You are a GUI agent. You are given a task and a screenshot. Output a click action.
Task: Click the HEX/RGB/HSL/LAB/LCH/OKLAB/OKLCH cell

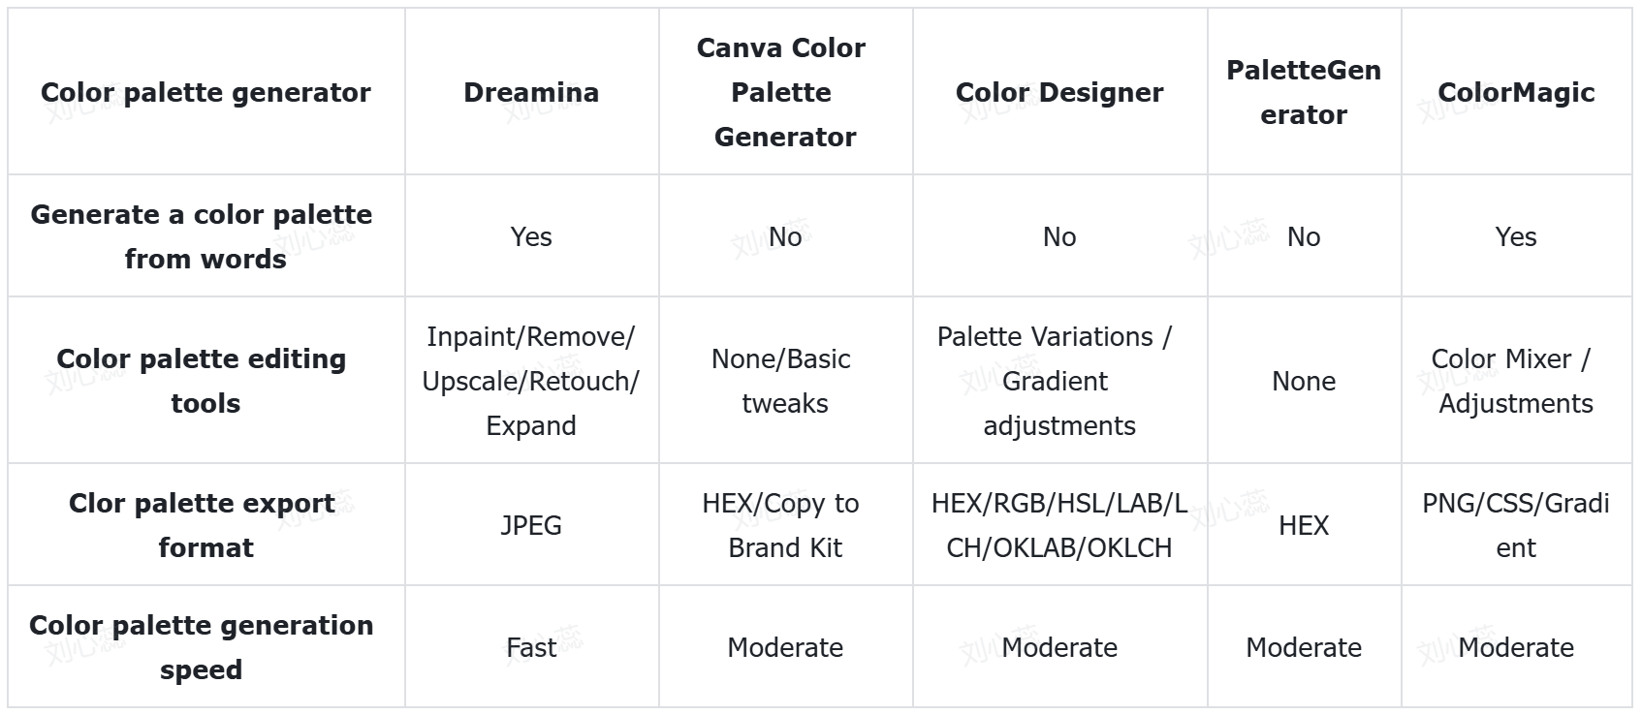(x=1059, y=525)
